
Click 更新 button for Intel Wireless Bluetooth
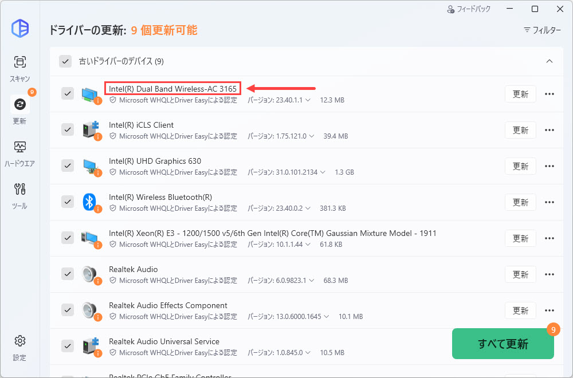[x=520, y=202]
